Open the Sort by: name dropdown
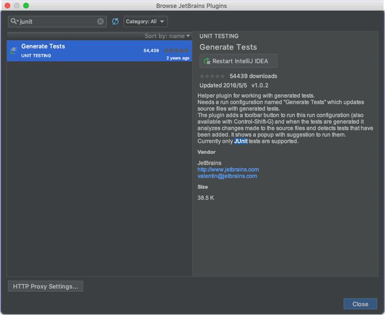The width and height of the screenshot is (385, 315). click(167, 36)
